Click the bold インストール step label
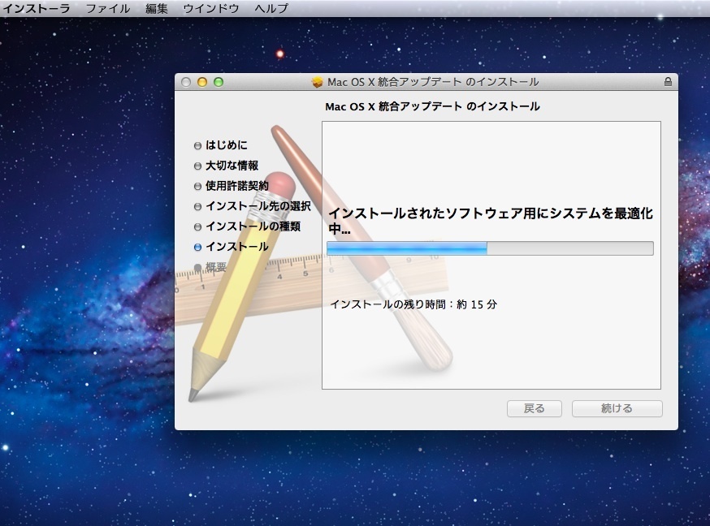 pyautogui.click(x=237, y=247)
